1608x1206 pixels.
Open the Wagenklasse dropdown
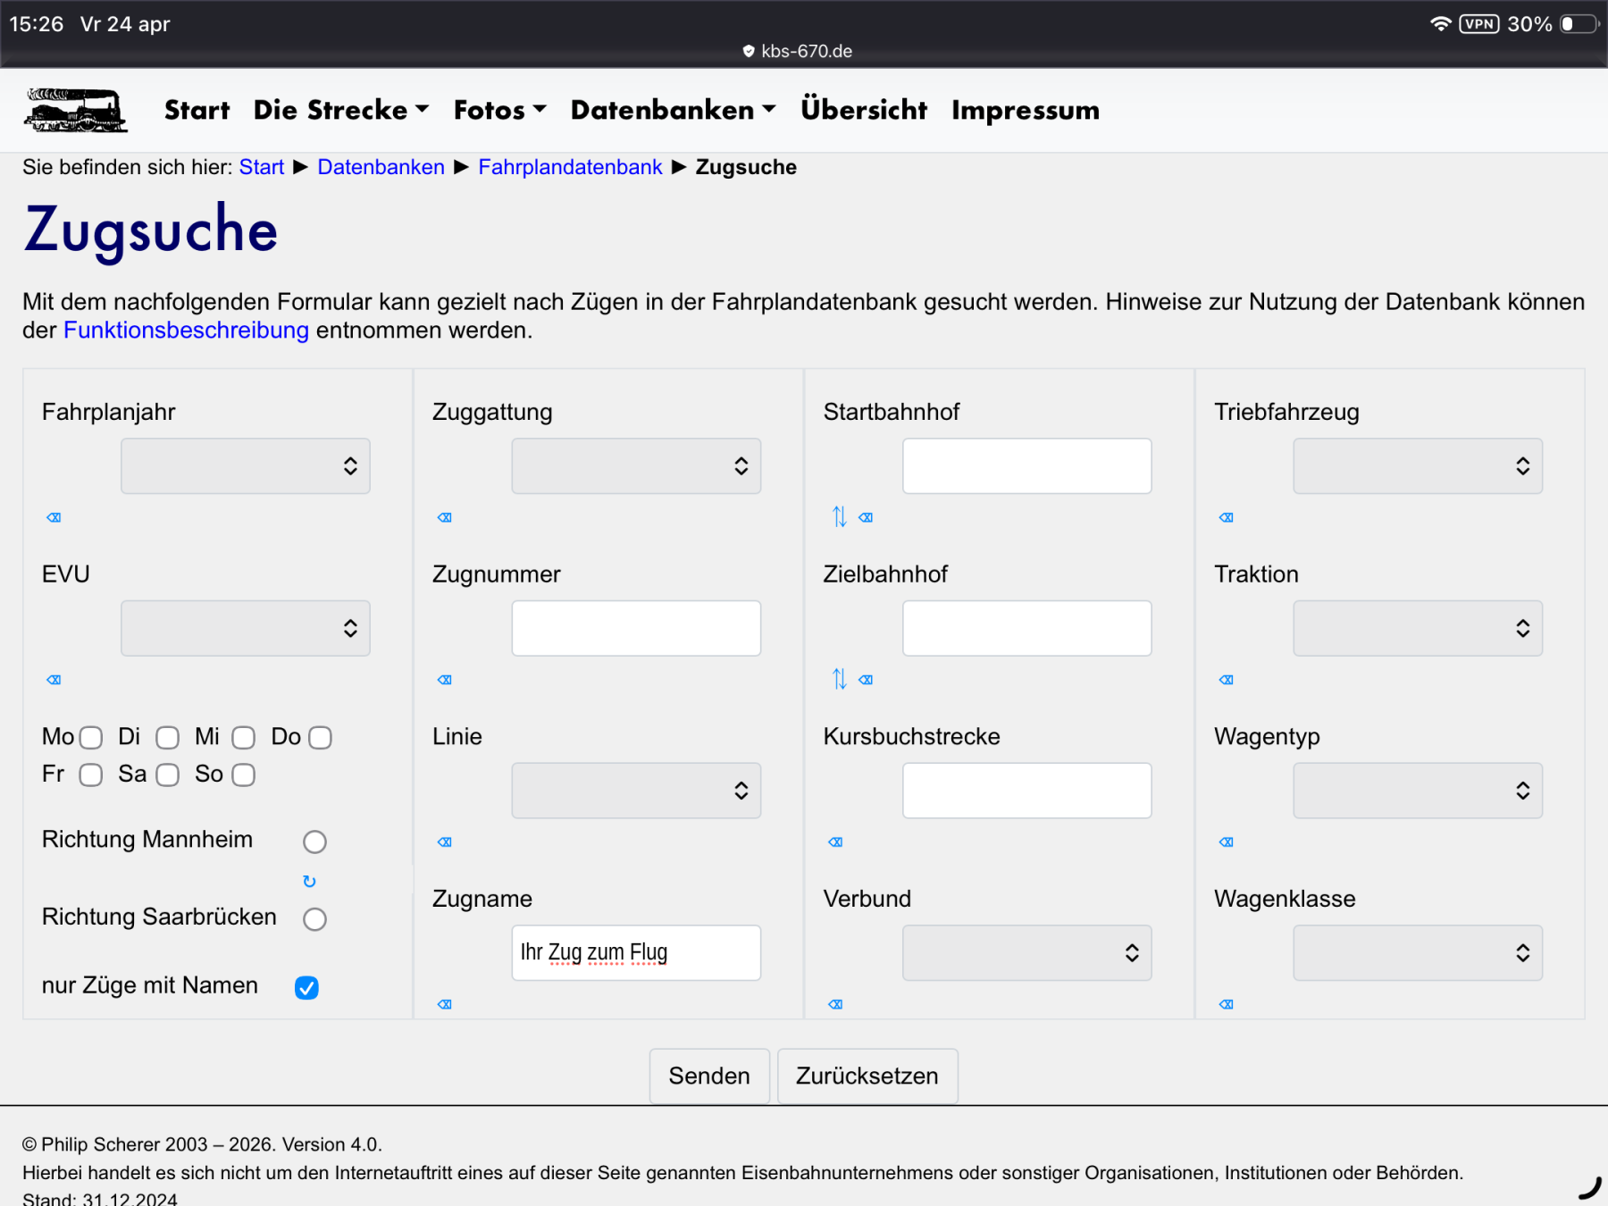click(x=1417, y=953)
